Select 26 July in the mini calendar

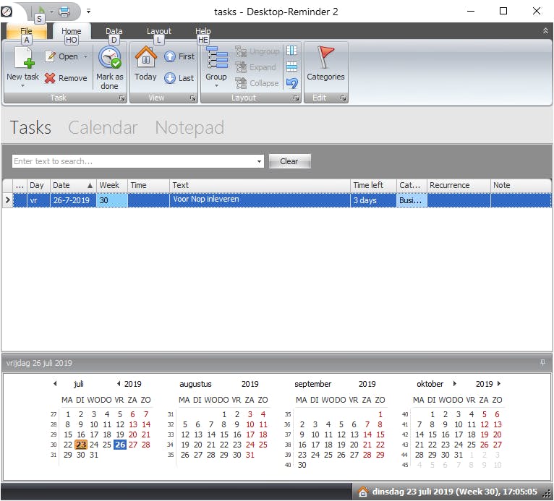(x=120, y=445)
